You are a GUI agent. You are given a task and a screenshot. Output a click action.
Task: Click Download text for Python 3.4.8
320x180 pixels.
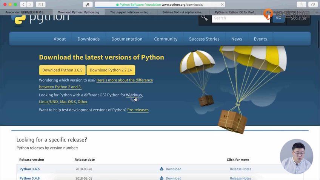pos(174,178)
